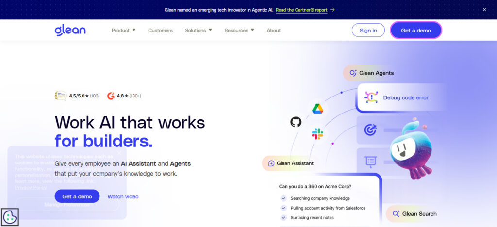The image size is (497, 227).
Task: Click the Sign in button
Action: pos(368,31)
